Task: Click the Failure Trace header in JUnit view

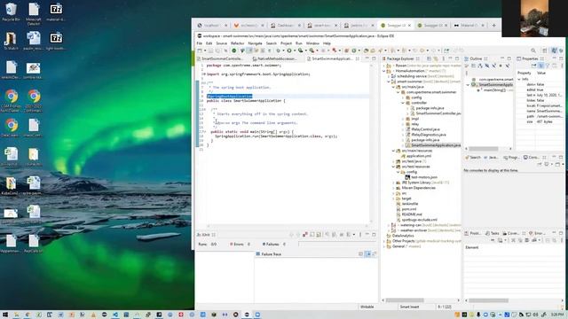Action: [x=271, y=254]
